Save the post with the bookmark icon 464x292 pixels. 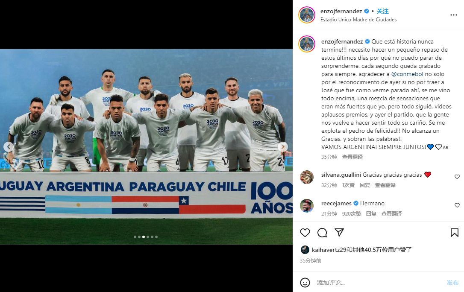pyautogui.click(x=454, y=233)
